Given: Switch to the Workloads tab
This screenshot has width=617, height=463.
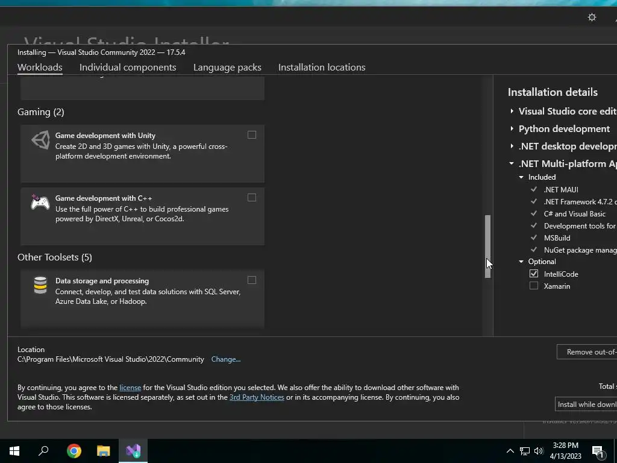Looking at the screenshot, I should pos(40,68).
